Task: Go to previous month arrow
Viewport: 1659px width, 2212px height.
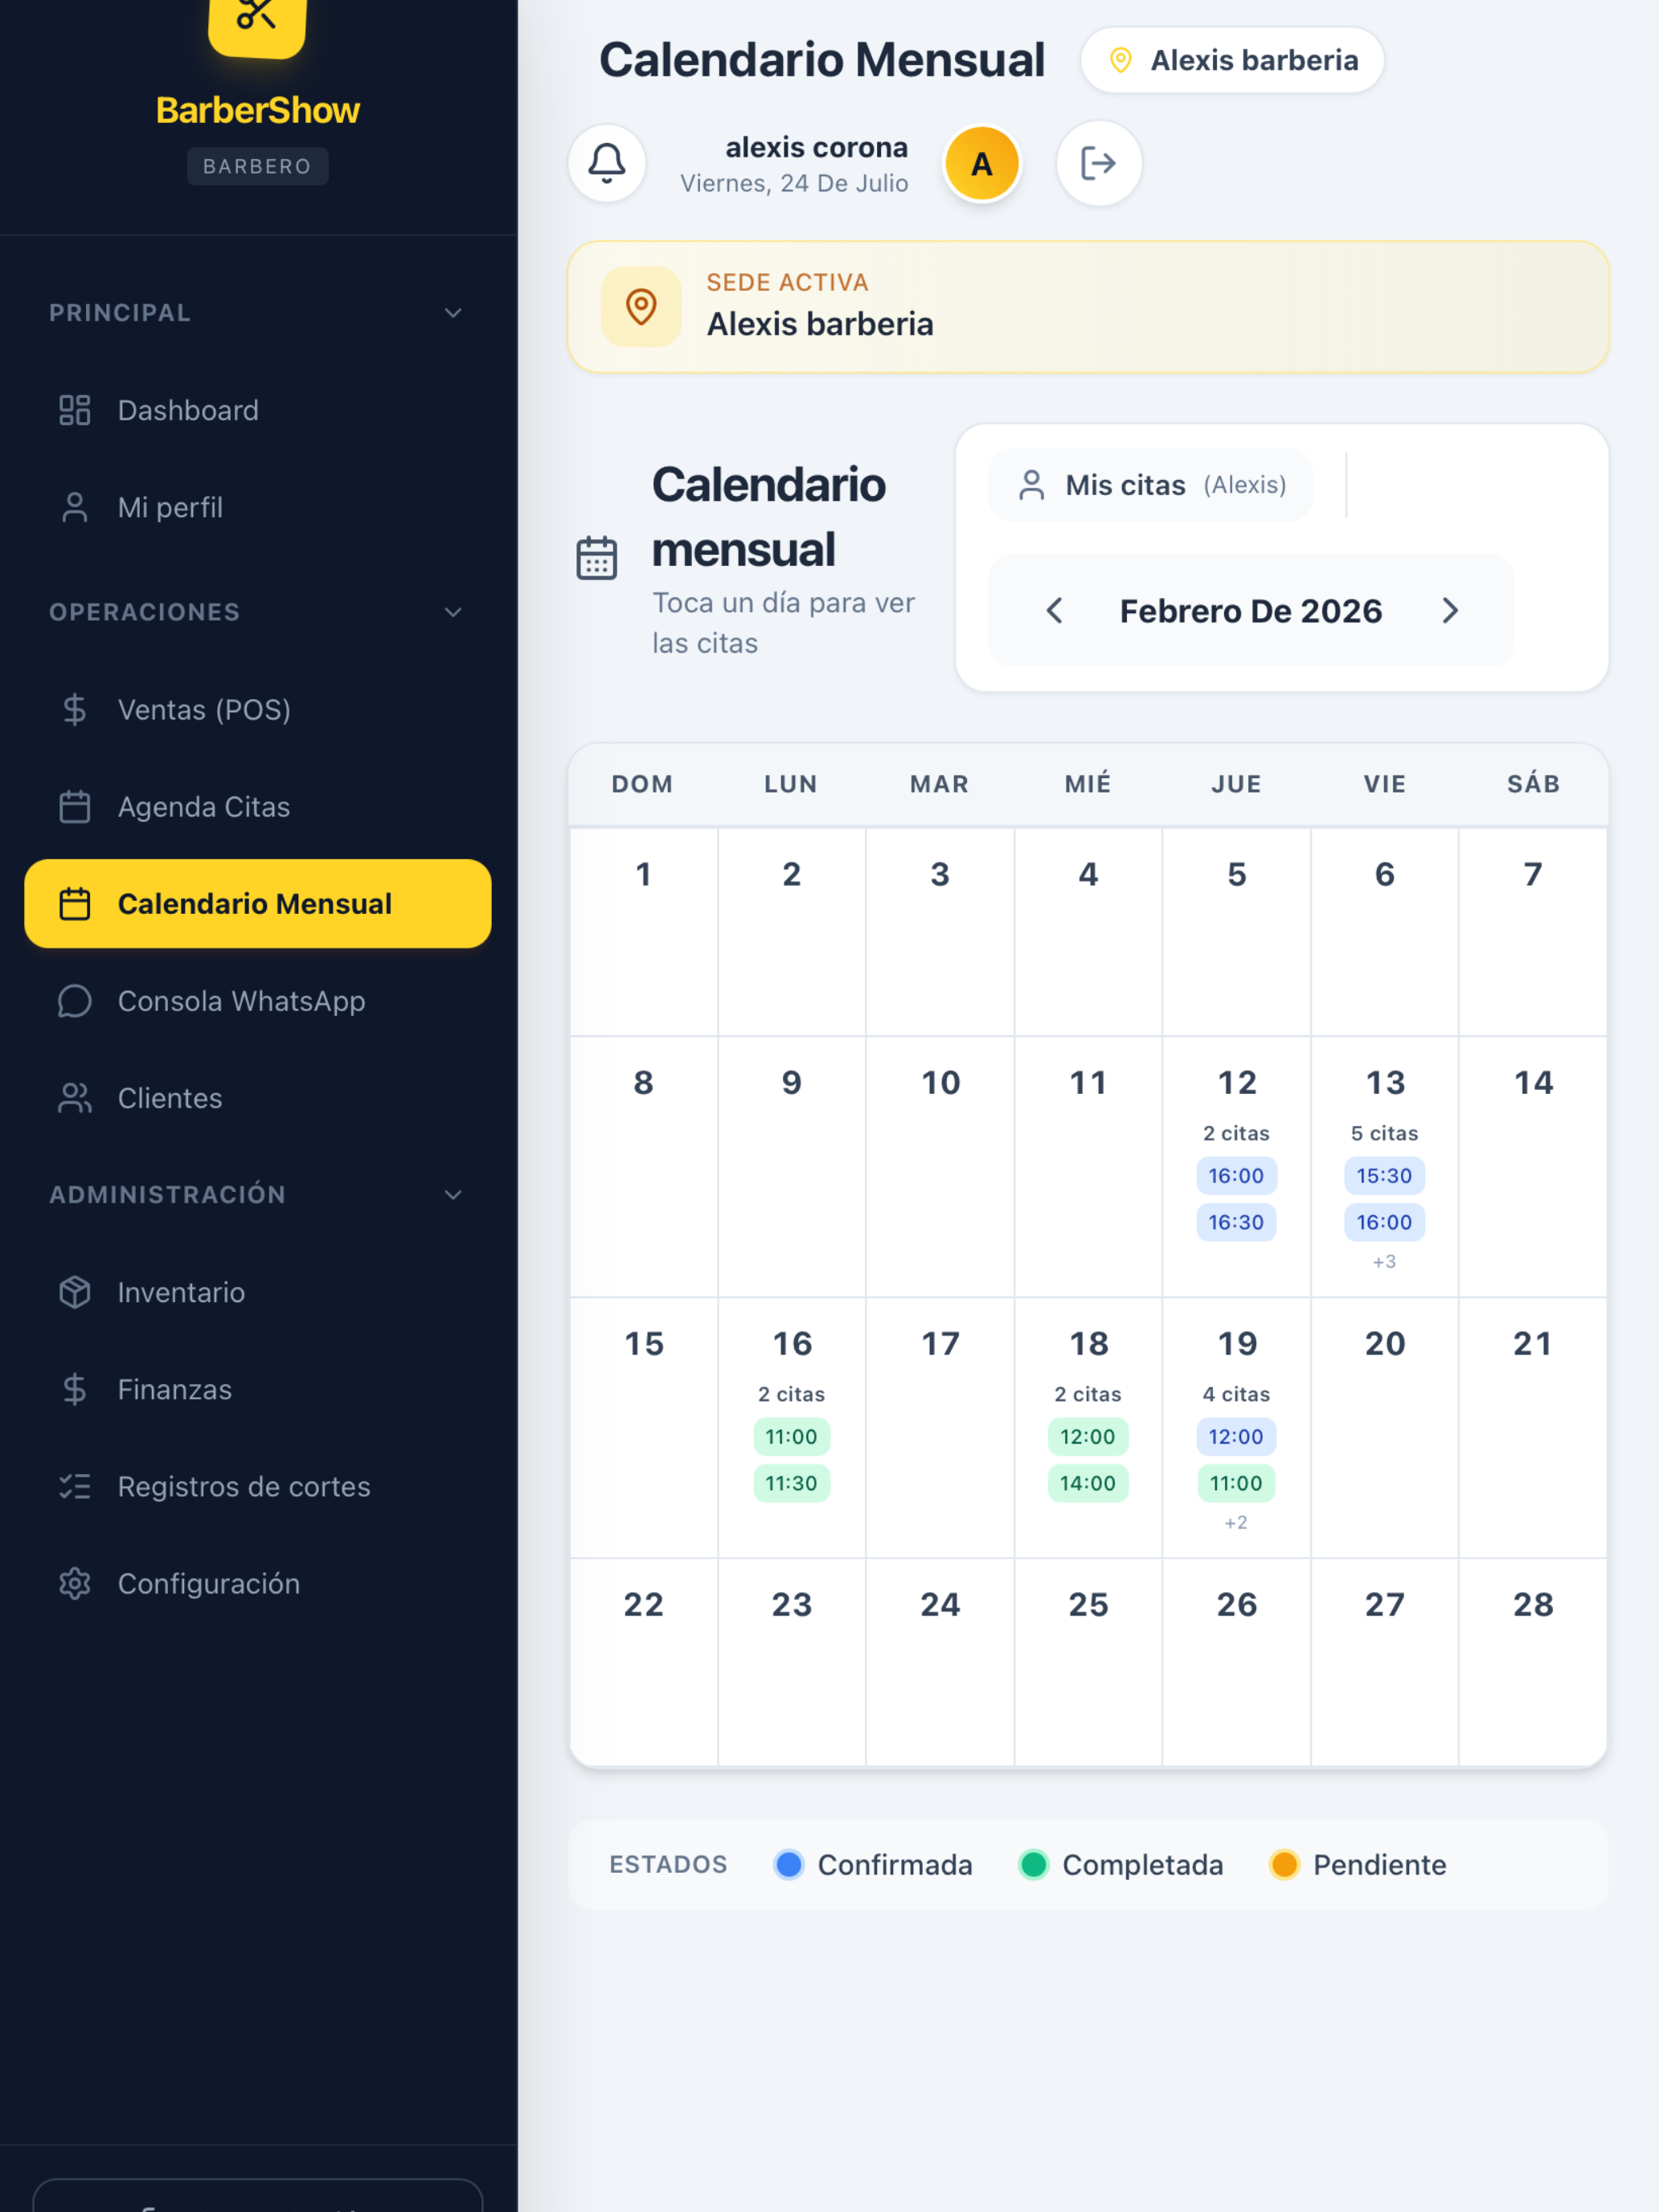Action: 1055,610
